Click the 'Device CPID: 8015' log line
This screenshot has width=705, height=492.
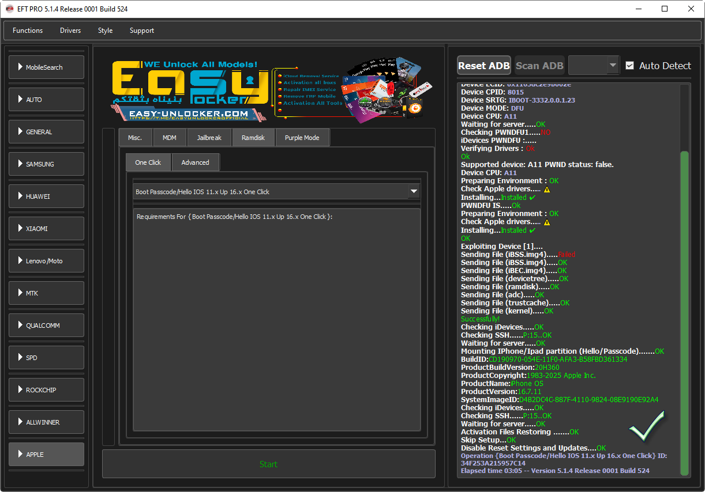(x=493, y=92)
